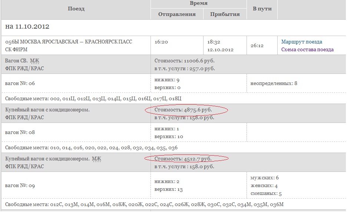This screenshot has width=347, height=212.
Task: Click МЖ in the 4512.7 руб. carriage row
Action: pyautogui.click(x=96, y=159)
